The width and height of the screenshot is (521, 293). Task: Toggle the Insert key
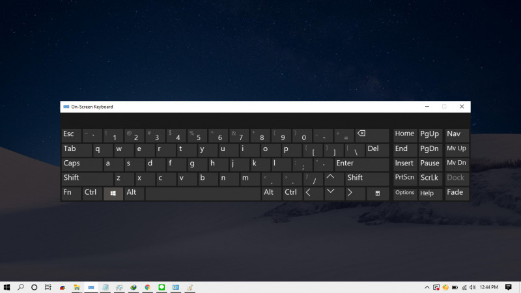pos(405,165)
